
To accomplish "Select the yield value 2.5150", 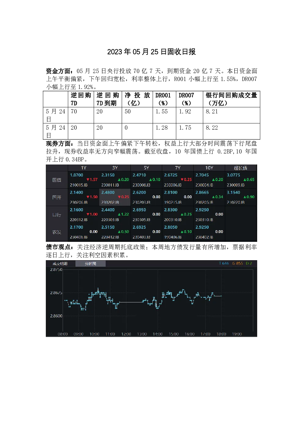I will pyautogui.click(x=108, y=227).
